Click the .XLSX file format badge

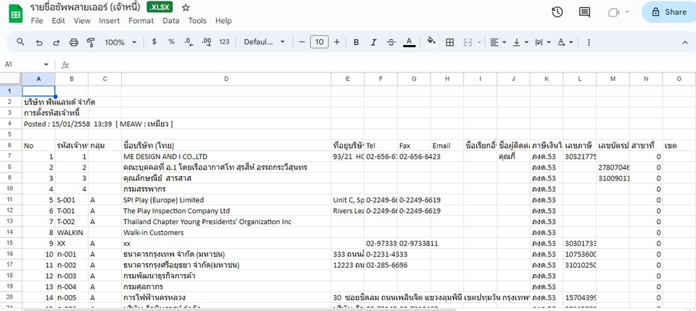point(159,7)
